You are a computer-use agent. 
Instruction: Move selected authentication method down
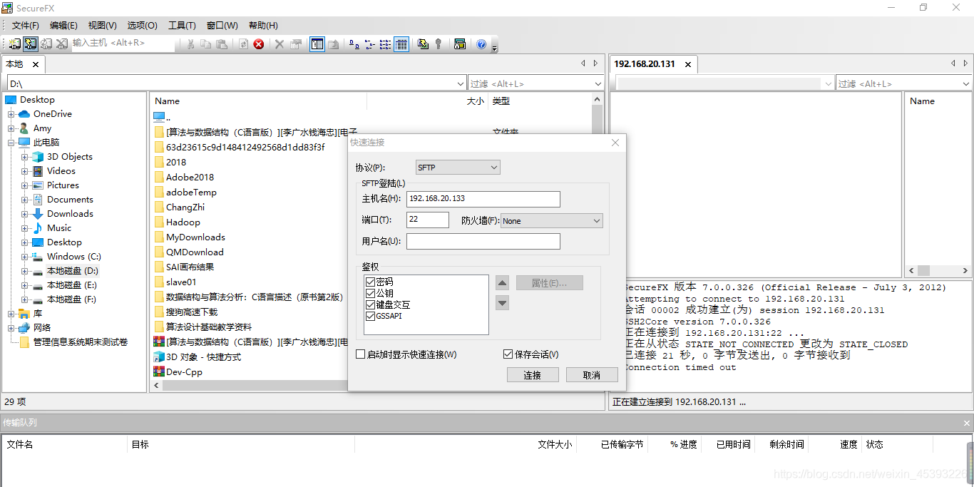pyautogui.click(x=503, y=303)
